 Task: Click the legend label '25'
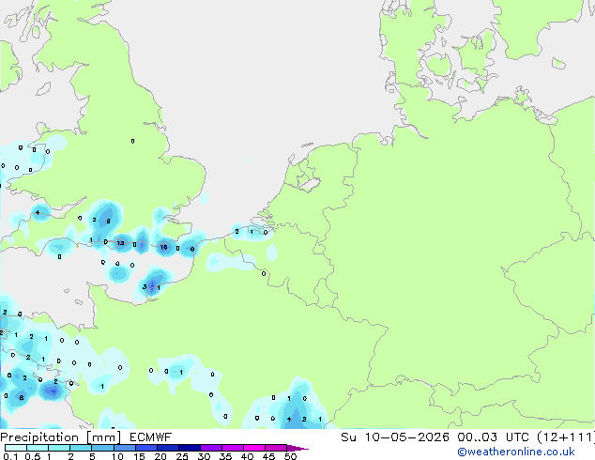pos(182,456)
